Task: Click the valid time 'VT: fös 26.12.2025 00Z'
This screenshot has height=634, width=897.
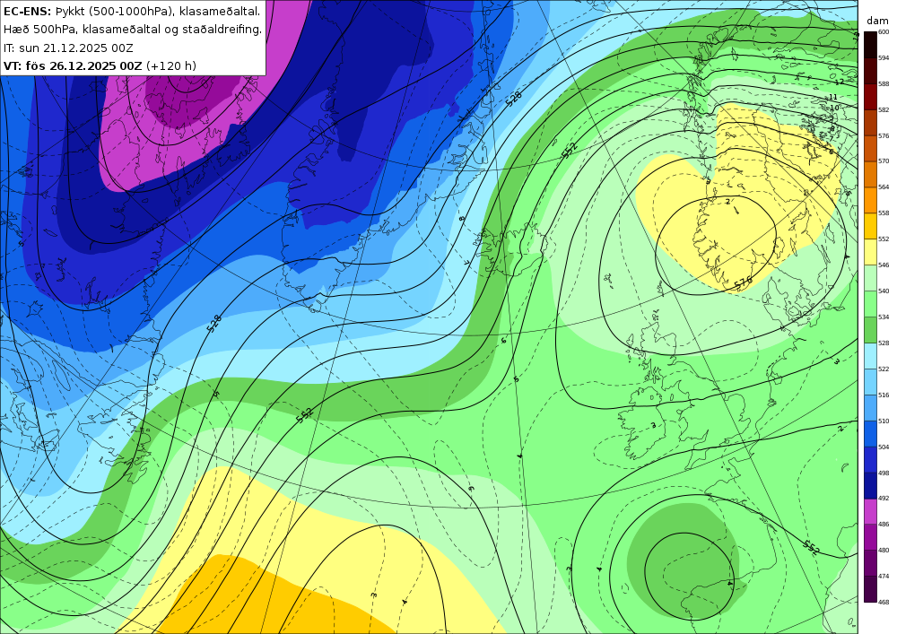Action: (x=73, y=66)
